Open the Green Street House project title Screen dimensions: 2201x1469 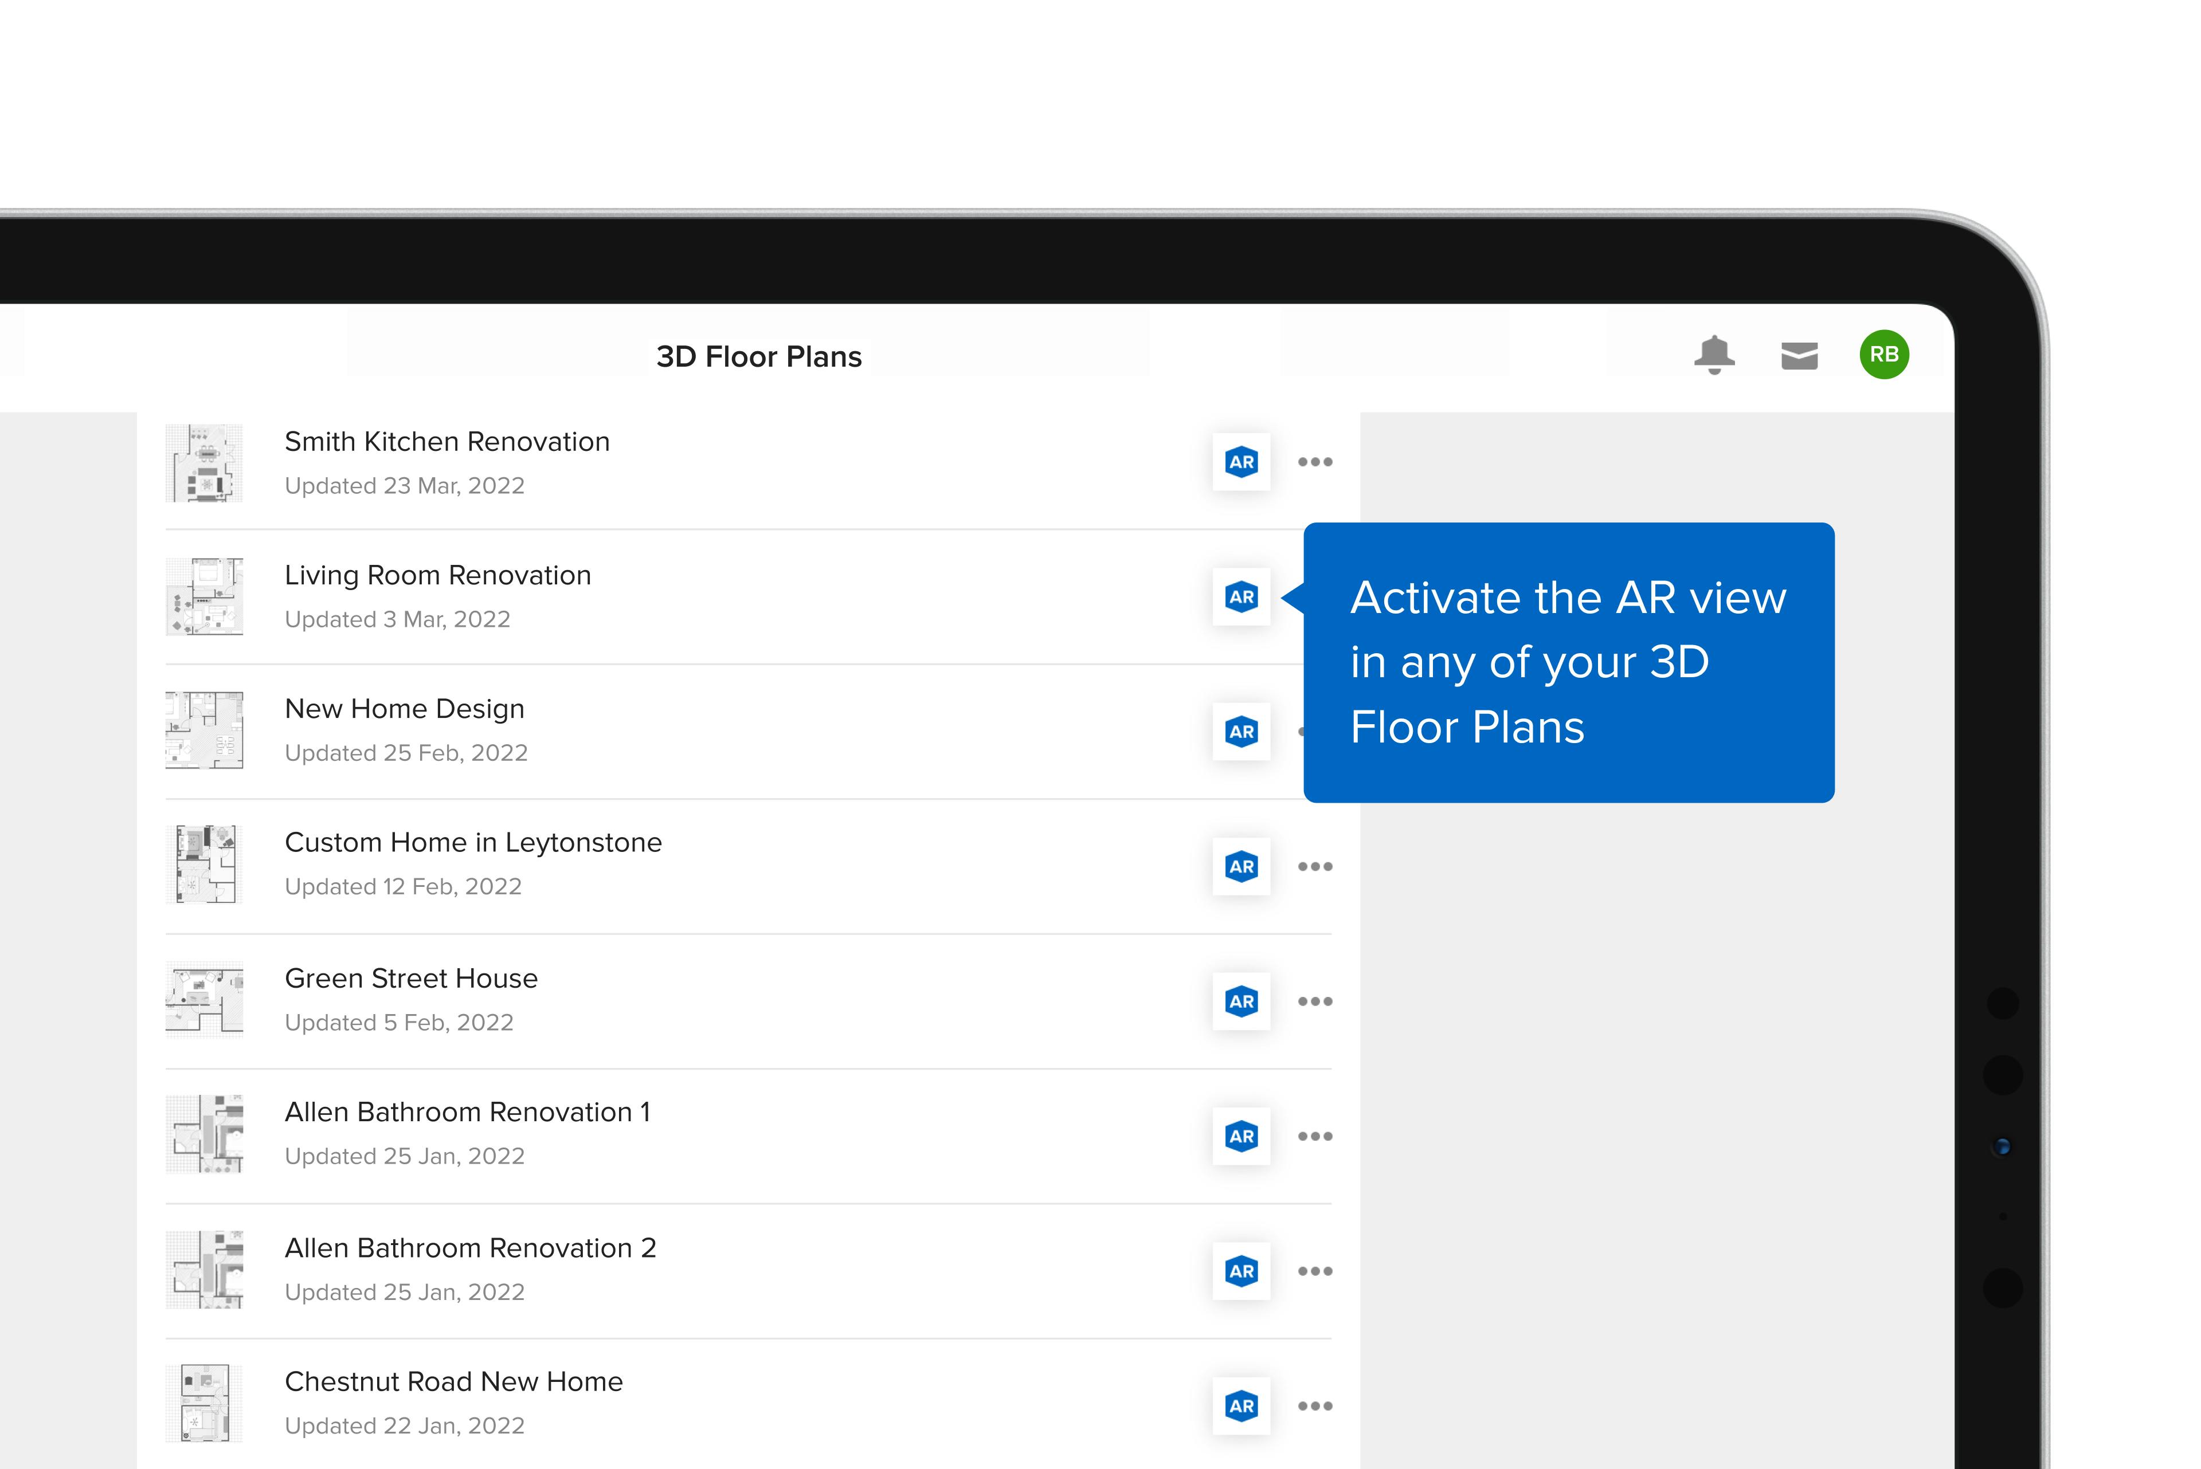click(412, 978)
